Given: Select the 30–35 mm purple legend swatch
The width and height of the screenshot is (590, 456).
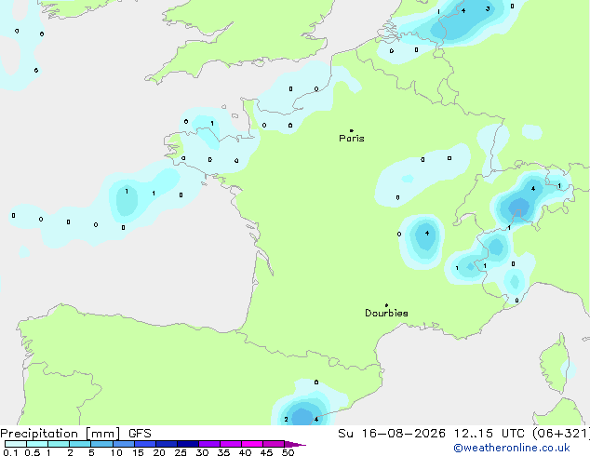Looking at the screenshot, I should point(209,444).
